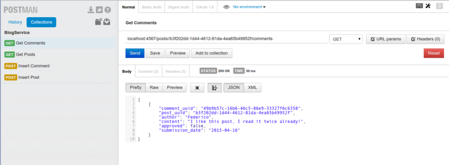Click the POSTMAN logo
Viewport: 449px width, 165px height.
pyautogui.click(x=20, y=10)
